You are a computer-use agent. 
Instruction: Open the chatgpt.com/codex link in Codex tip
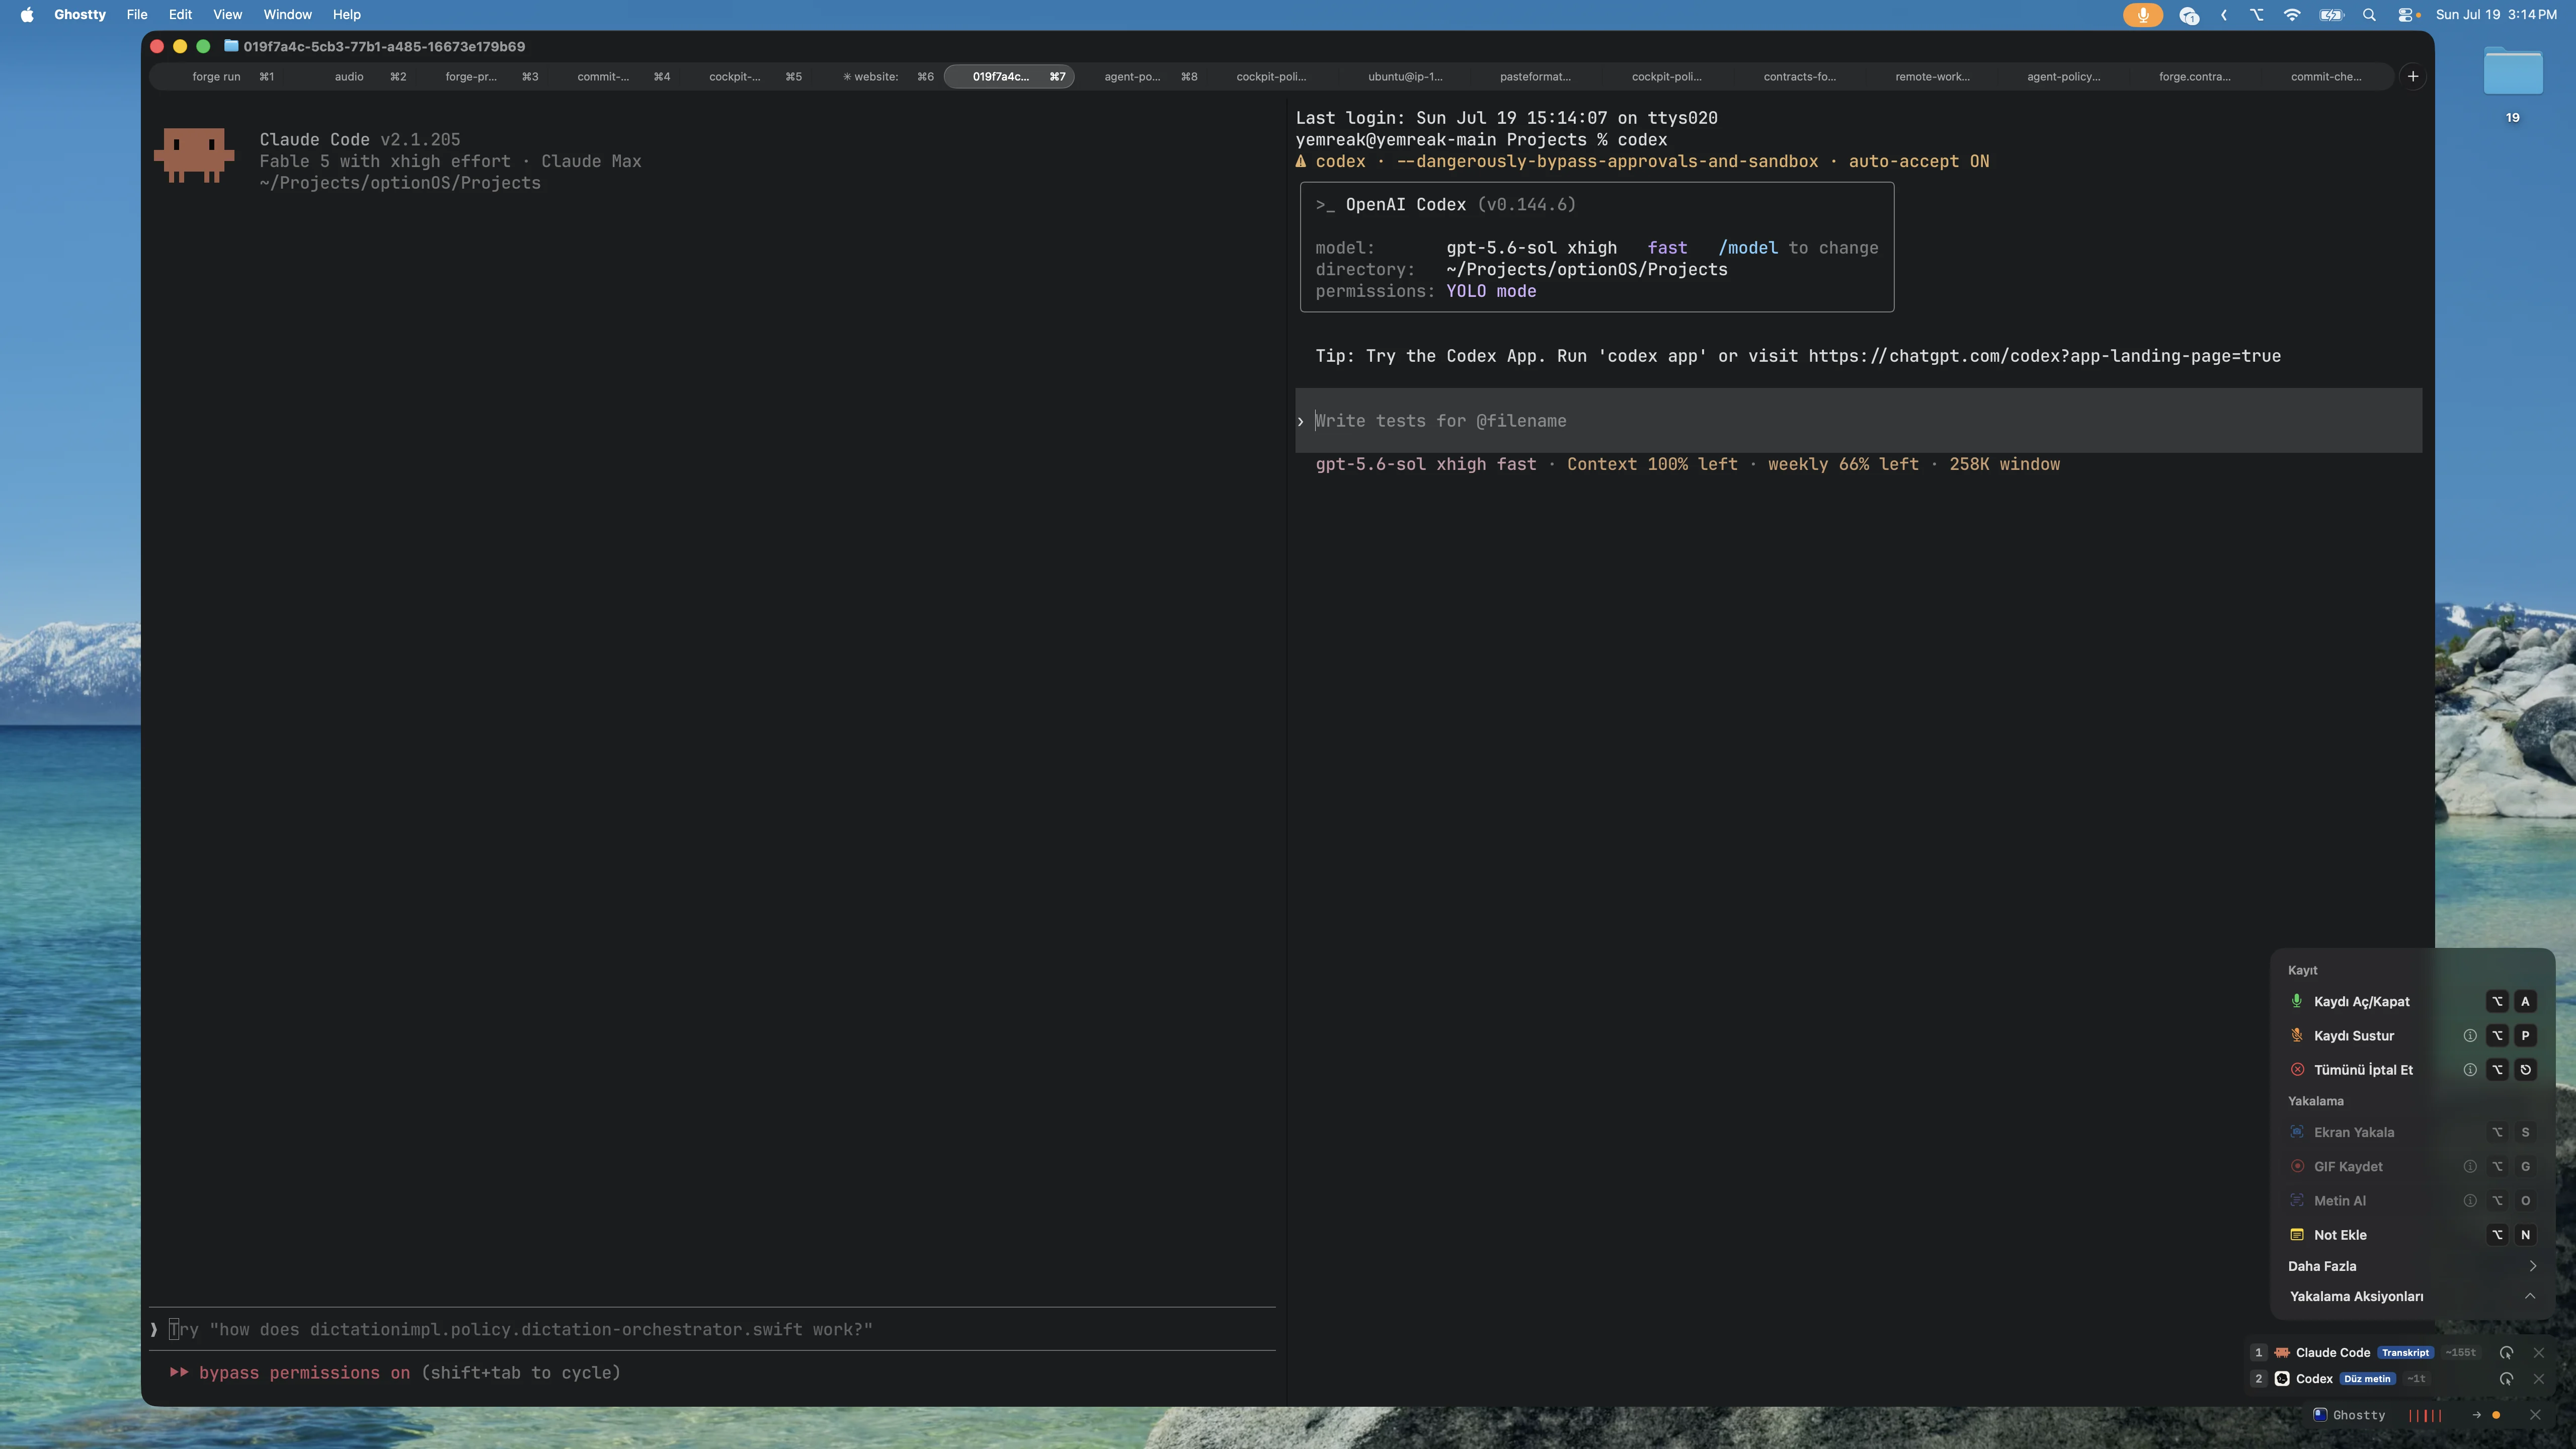point(2044,356)
